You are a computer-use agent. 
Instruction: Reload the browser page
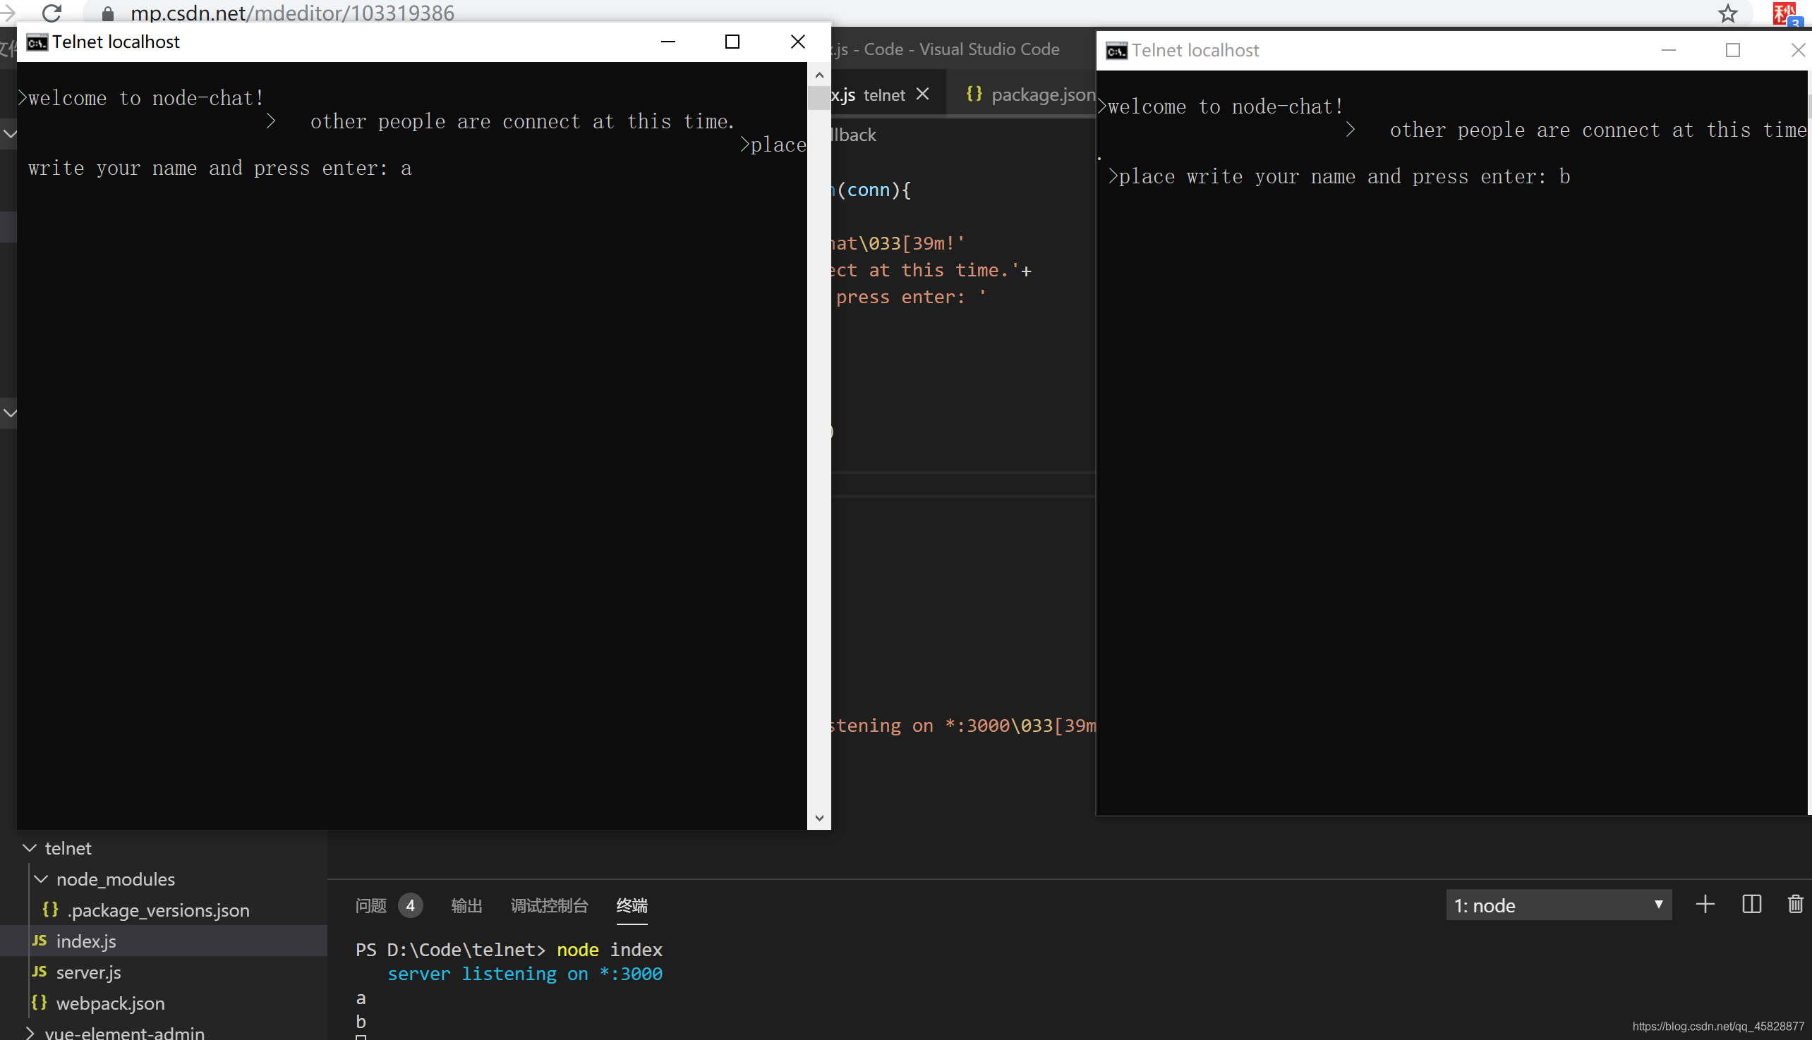[x=52, y=13]
